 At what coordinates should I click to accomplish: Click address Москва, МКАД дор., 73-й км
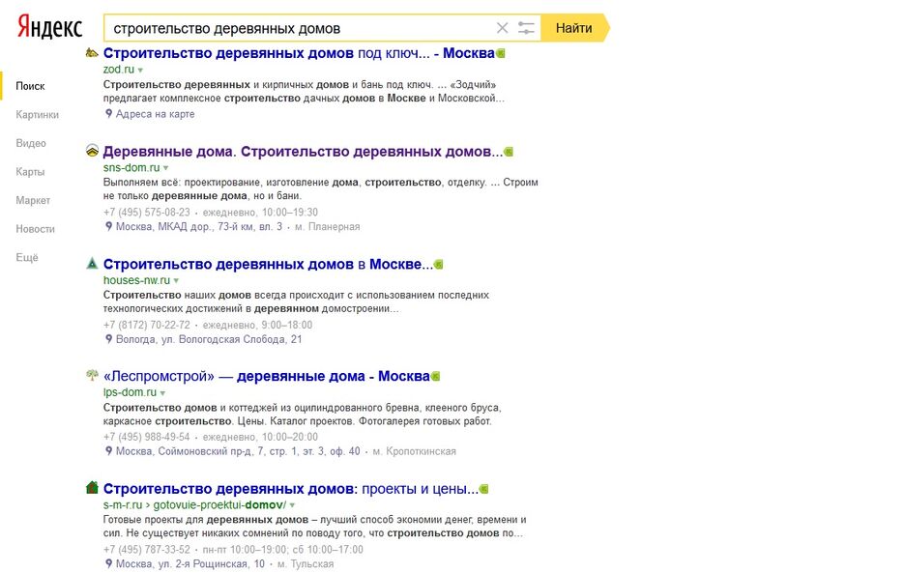(x=199, y=226)
